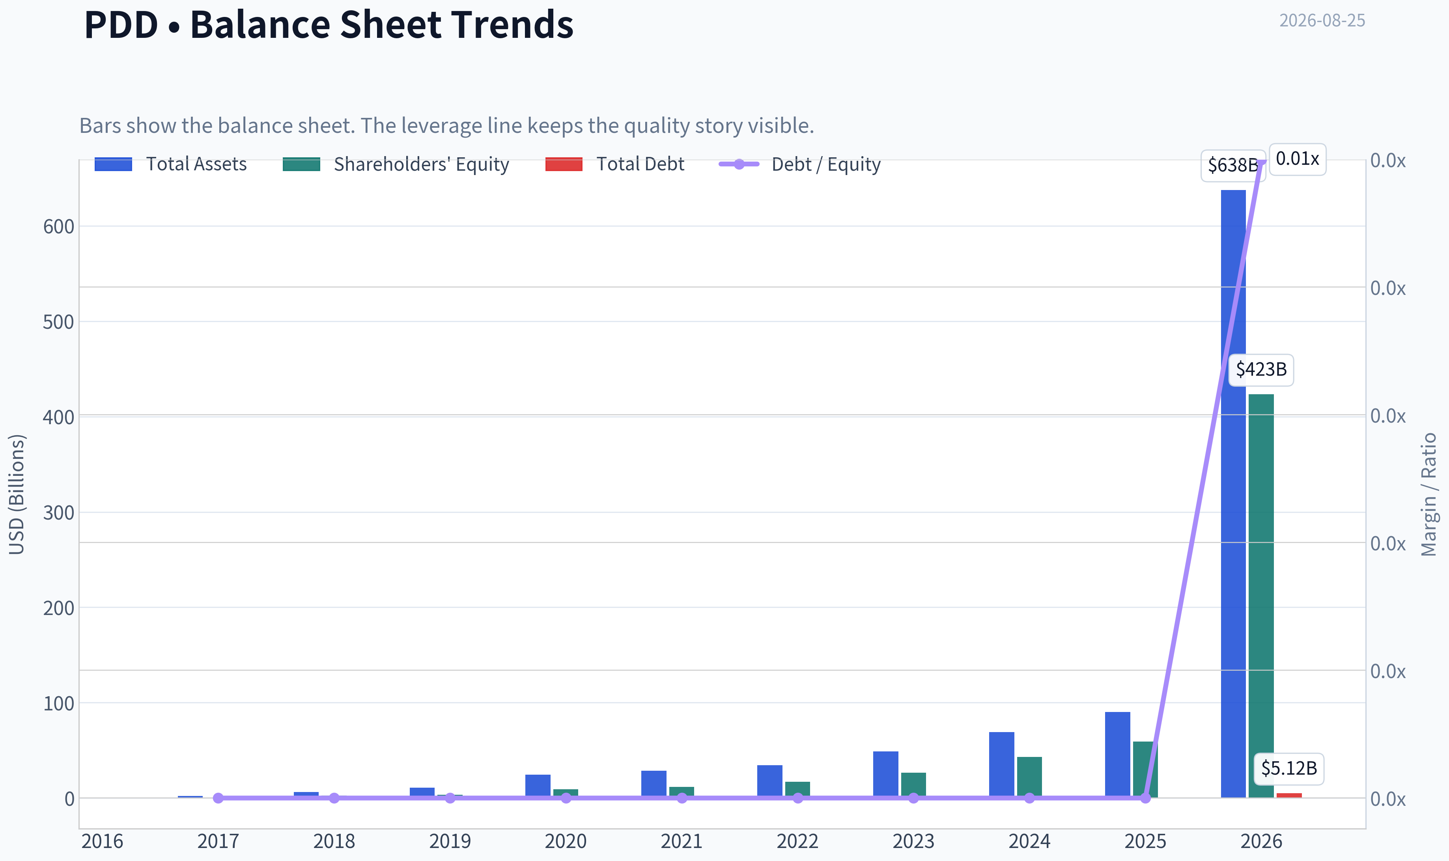1449x861 pixels.
Task: Select the 2025 Total Assets bar
Action: (1118, 755)
